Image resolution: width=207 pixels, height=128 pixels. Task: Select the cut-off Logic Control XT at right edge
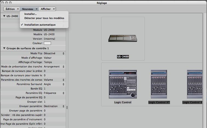click(x=195, y=84)
